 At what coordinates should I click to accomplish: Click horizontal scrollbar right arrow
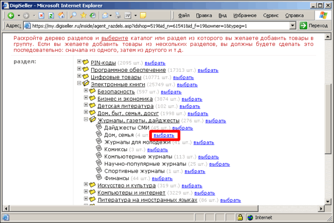point(321,209)
